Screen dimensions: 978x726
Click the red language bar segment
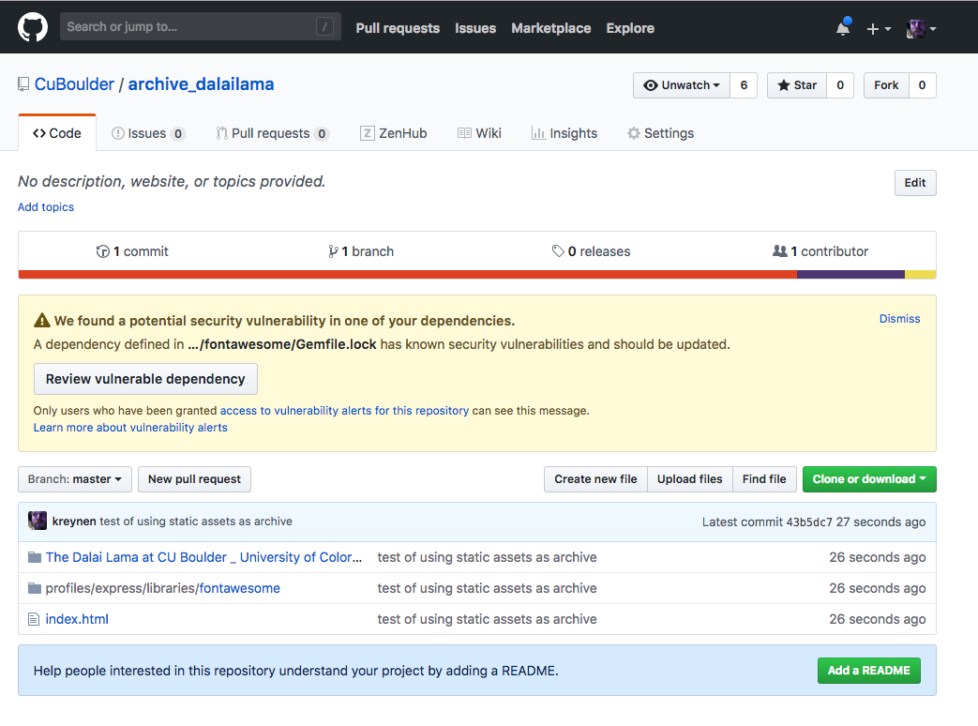point(408,275)
